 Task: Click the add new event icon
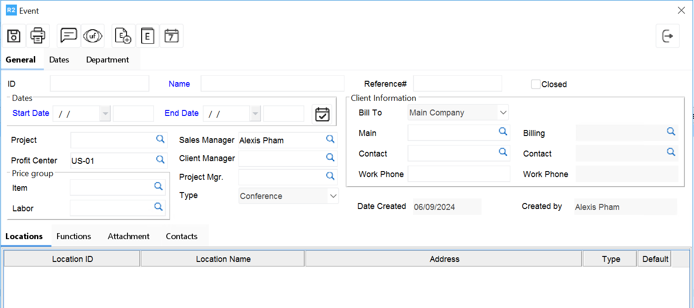coord(123,36)
